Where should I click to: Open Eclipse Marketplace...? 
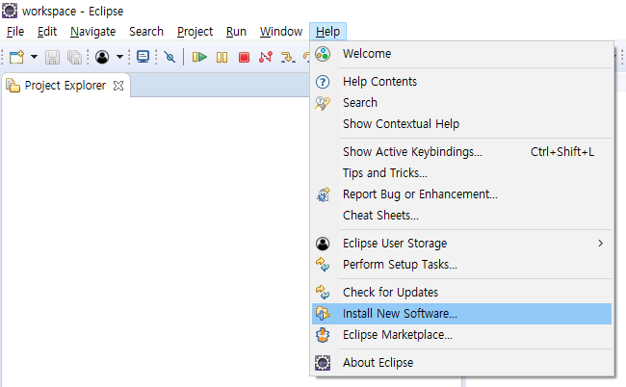coord(461,334)
